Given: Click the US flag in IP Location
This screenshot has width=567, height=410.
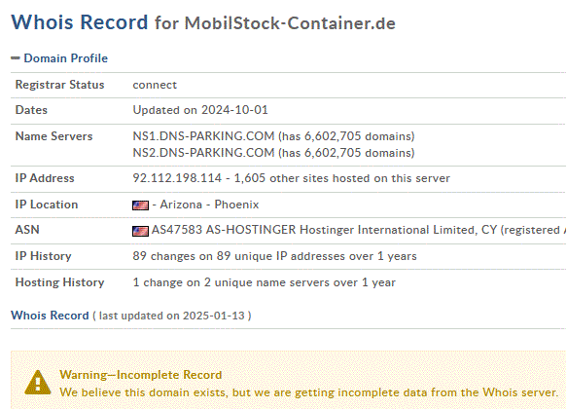Looking at the screenshot, I should [x=140, y=205].
